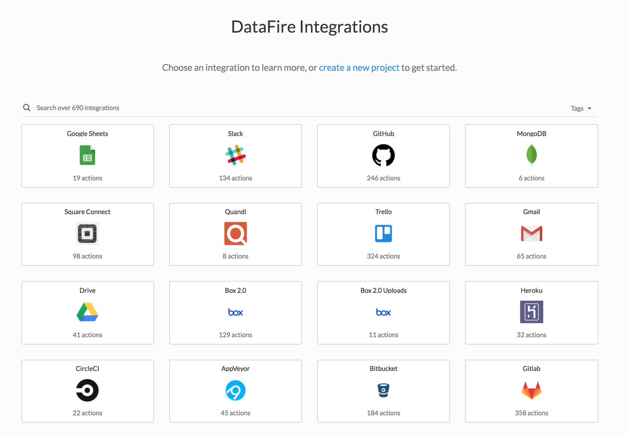This screenshot has height=435, width=627.
Task: Click the DataFire Integrations heading
Action: click(309, 27)
